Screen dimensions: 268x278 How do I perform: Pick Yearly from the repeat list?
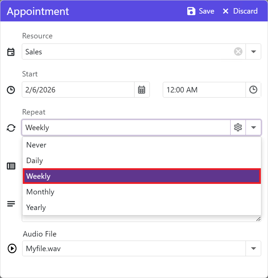(36, 207)
